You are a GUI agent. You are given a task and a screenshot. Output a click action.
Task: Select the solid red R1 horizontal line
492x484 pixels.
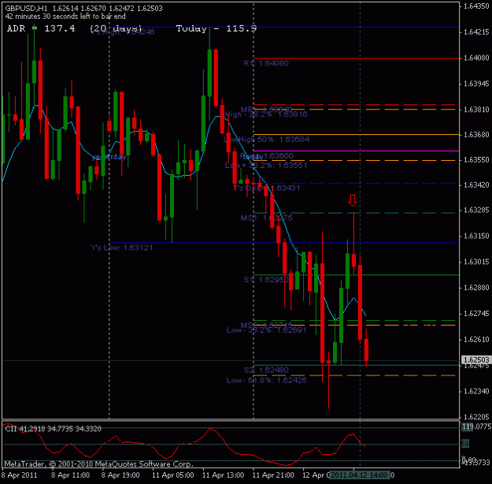click(356, 58)
